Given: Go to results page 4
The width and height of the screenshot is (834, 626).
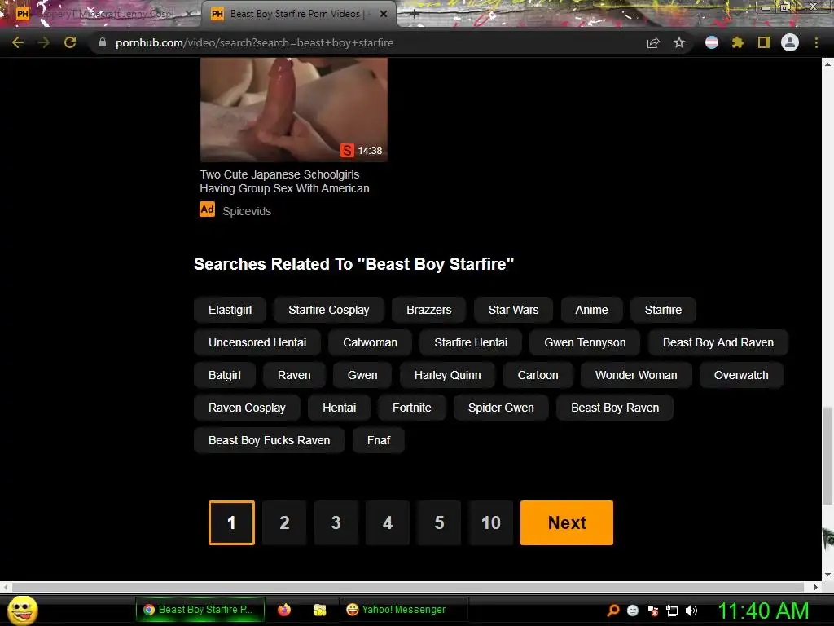Looking at the screenshot, I should click(387, 522).
